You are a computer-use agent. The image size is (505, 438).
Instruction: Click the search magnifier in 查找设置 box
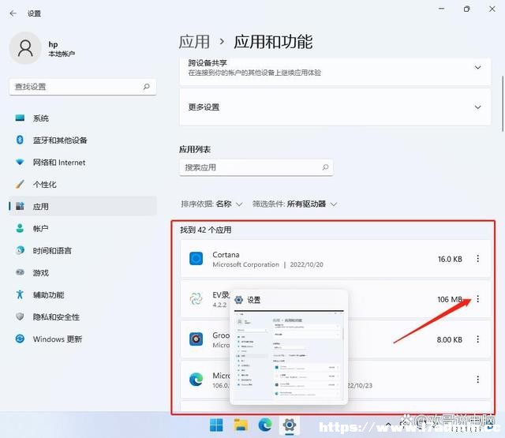tap(147, 86)
